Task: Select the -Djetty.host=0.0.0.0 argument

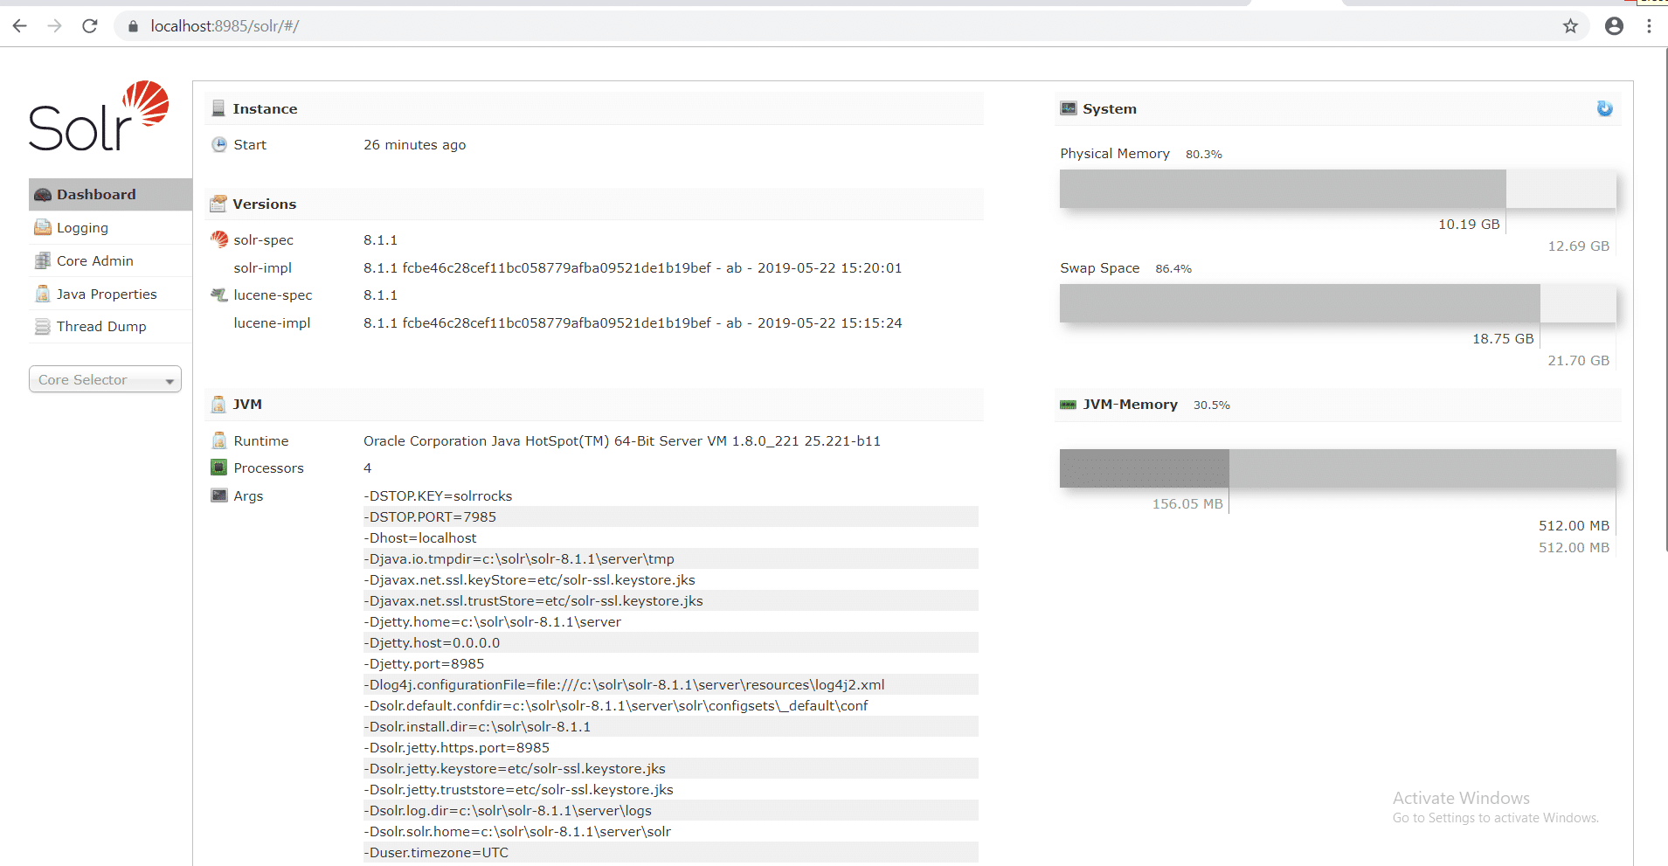Action: coord(432,643)
